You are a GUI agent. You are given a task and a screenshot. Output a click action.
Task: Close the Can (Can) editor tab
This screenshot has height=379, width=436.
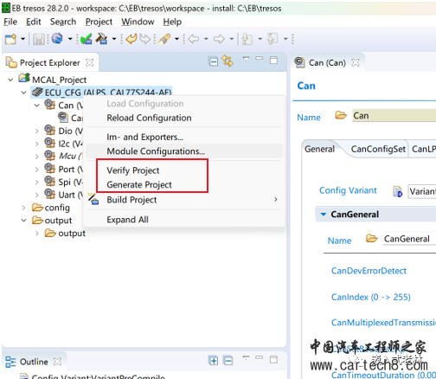tap(356, 62)
